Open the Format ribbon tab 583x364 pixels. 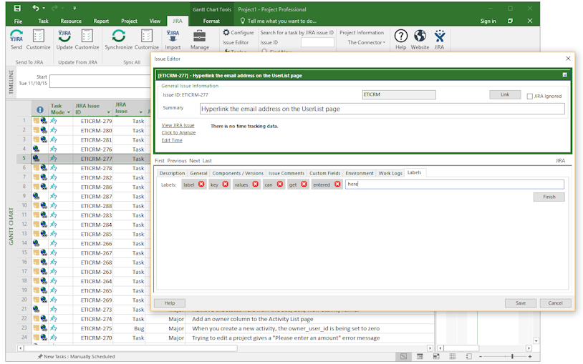(211, 21)
